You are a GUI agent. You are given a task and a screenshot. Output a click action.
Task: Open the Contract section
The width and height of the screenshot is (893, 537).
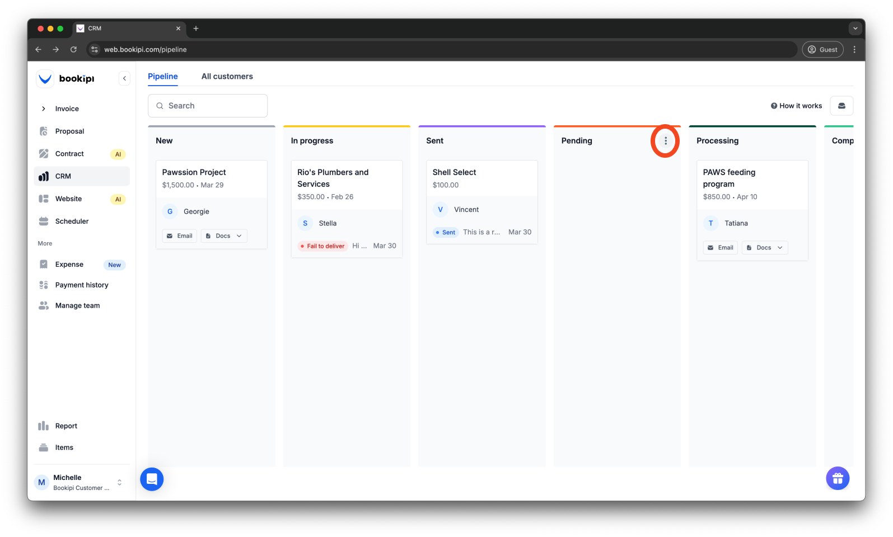pos(82,154)
